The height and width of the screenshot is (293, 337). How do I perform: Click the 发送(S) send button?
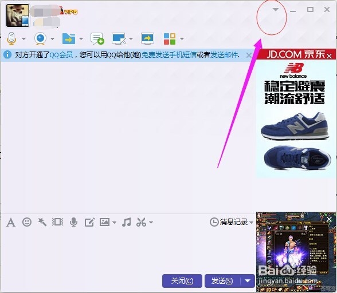(x=222, y=281)
